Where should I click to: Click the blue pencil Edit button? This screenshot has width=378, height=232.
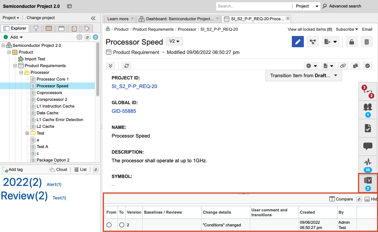point(298,42)
